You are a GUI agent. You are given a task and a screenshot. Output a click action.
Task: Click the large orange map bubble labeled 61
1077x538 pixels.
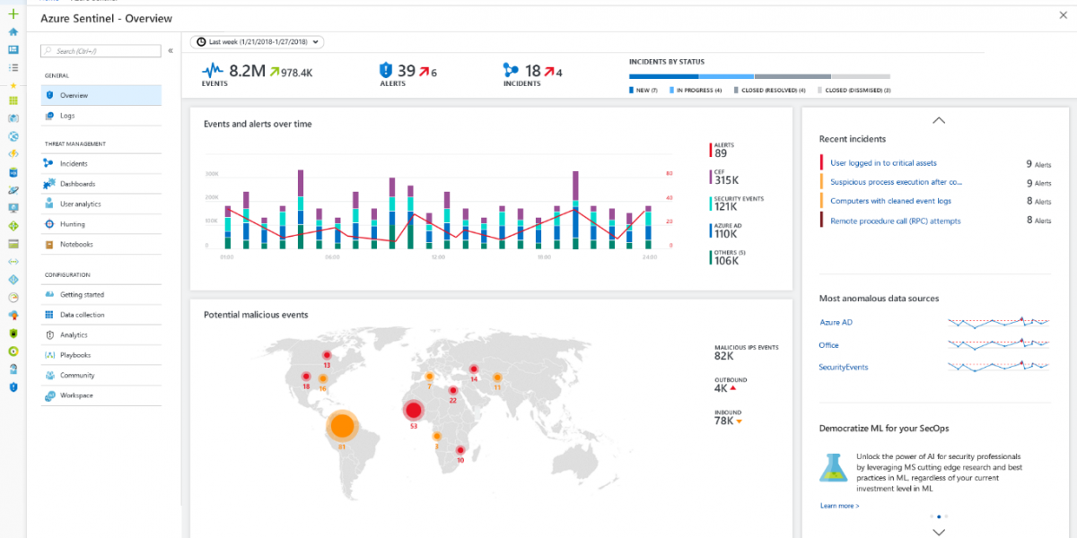(x=342, y=425)
